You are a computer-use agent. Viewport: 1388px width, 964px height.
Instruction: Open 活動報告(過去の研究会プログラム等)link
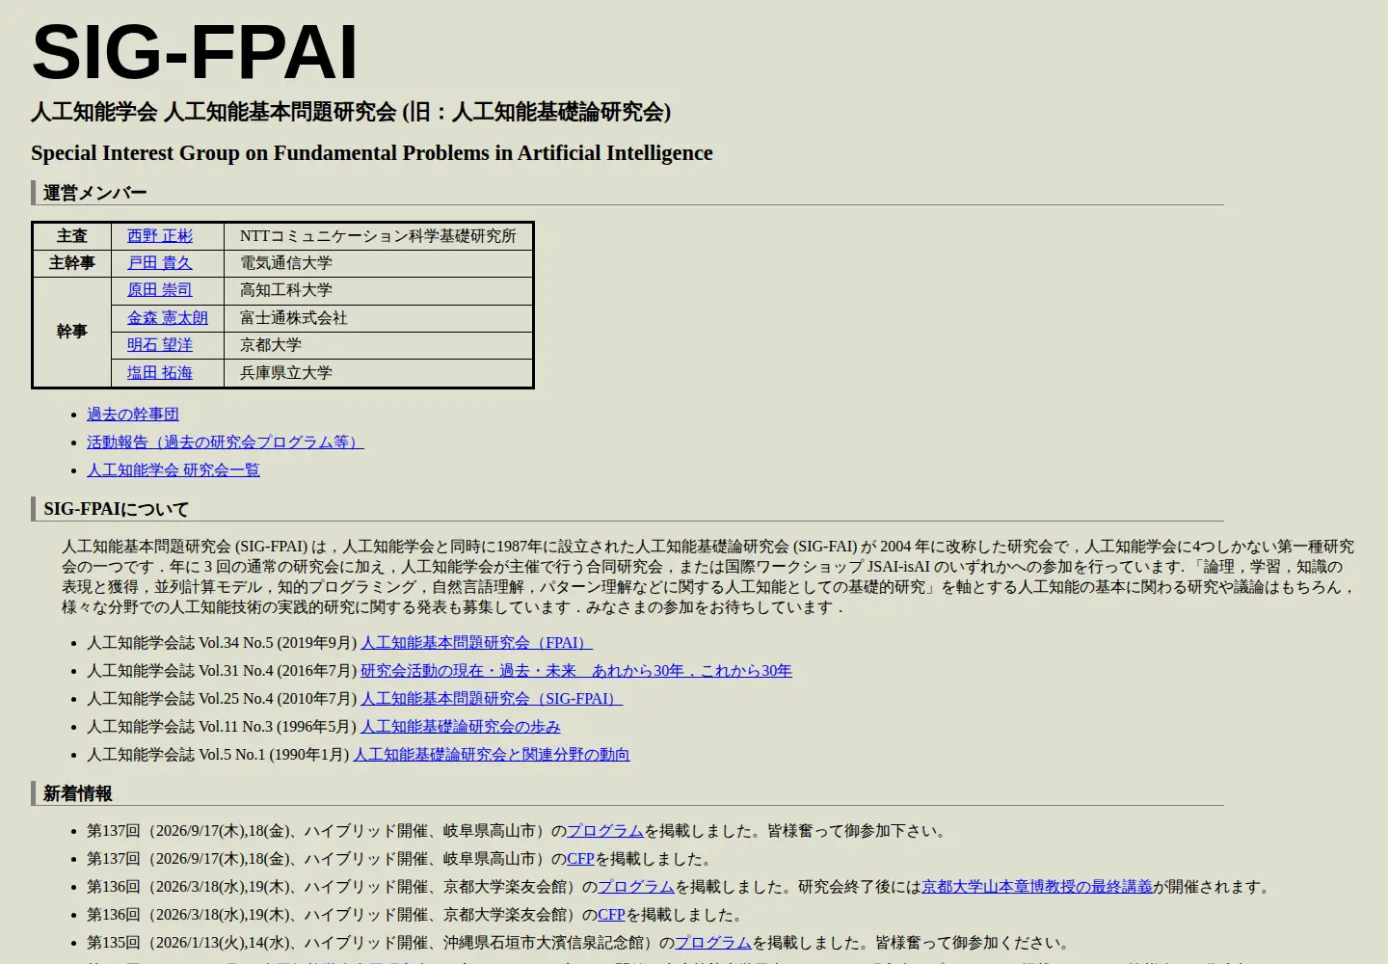point(226,442)
